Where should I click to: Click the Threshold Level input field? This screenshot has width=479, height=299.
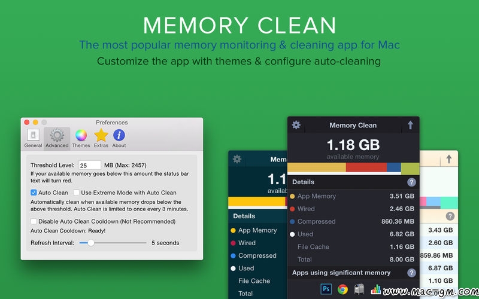[89, 165]
